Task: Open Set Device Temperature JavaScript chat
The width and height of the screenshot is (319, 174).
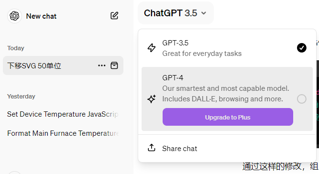Action: 63,114
